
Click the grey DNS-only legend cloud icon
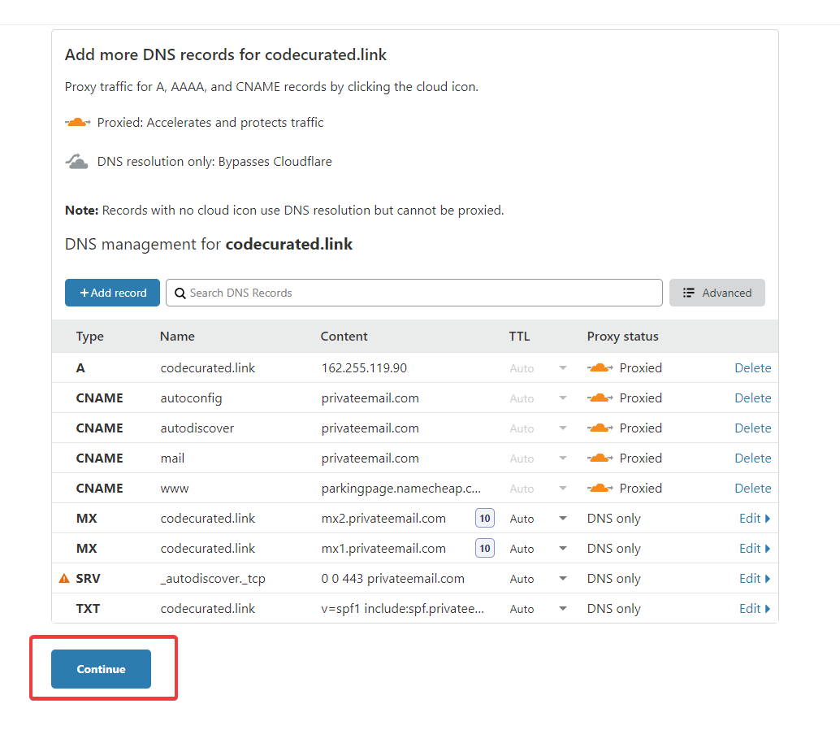[76, 161]
